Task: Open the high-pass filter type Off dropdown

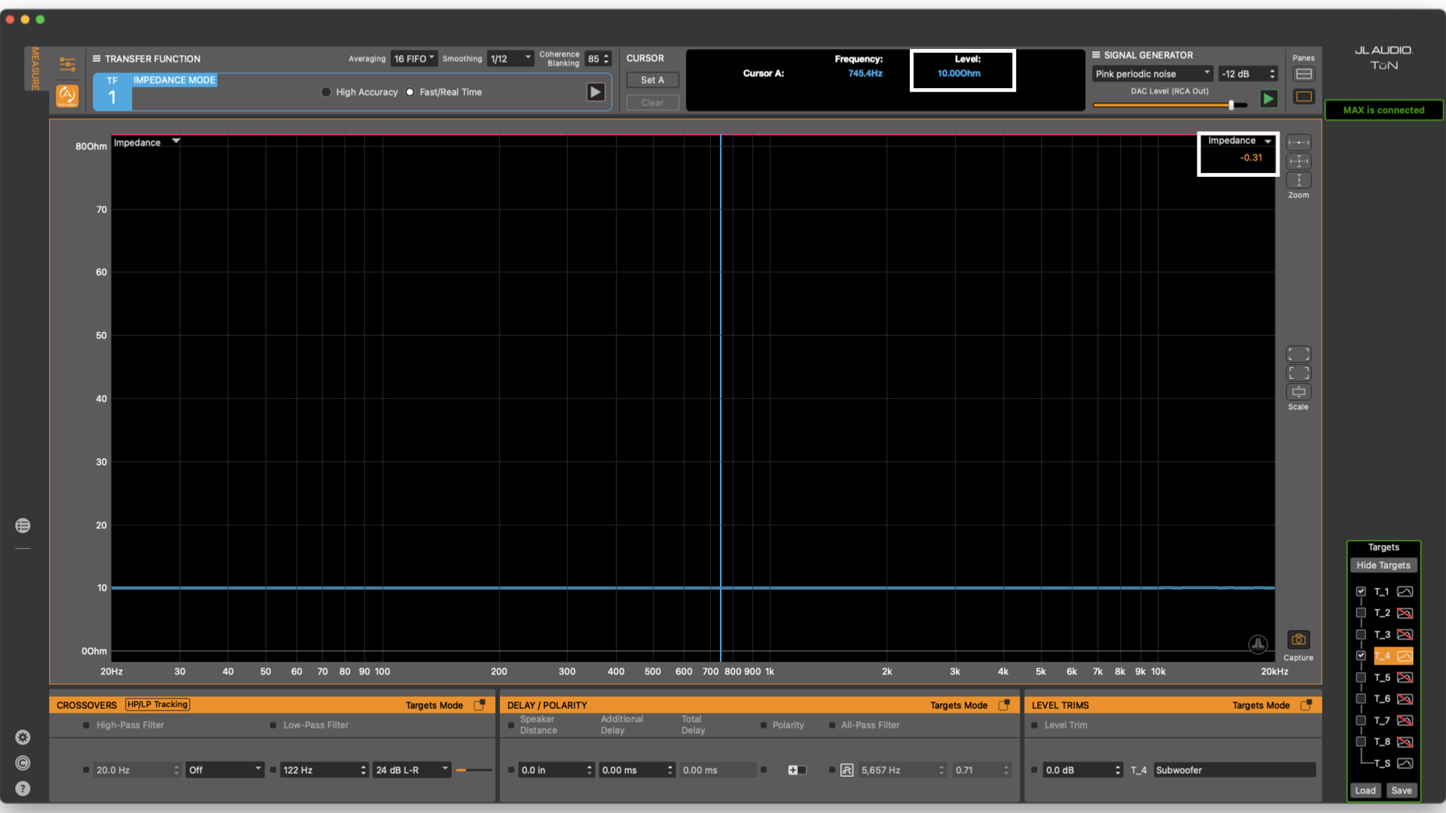Action: (224, 770)
